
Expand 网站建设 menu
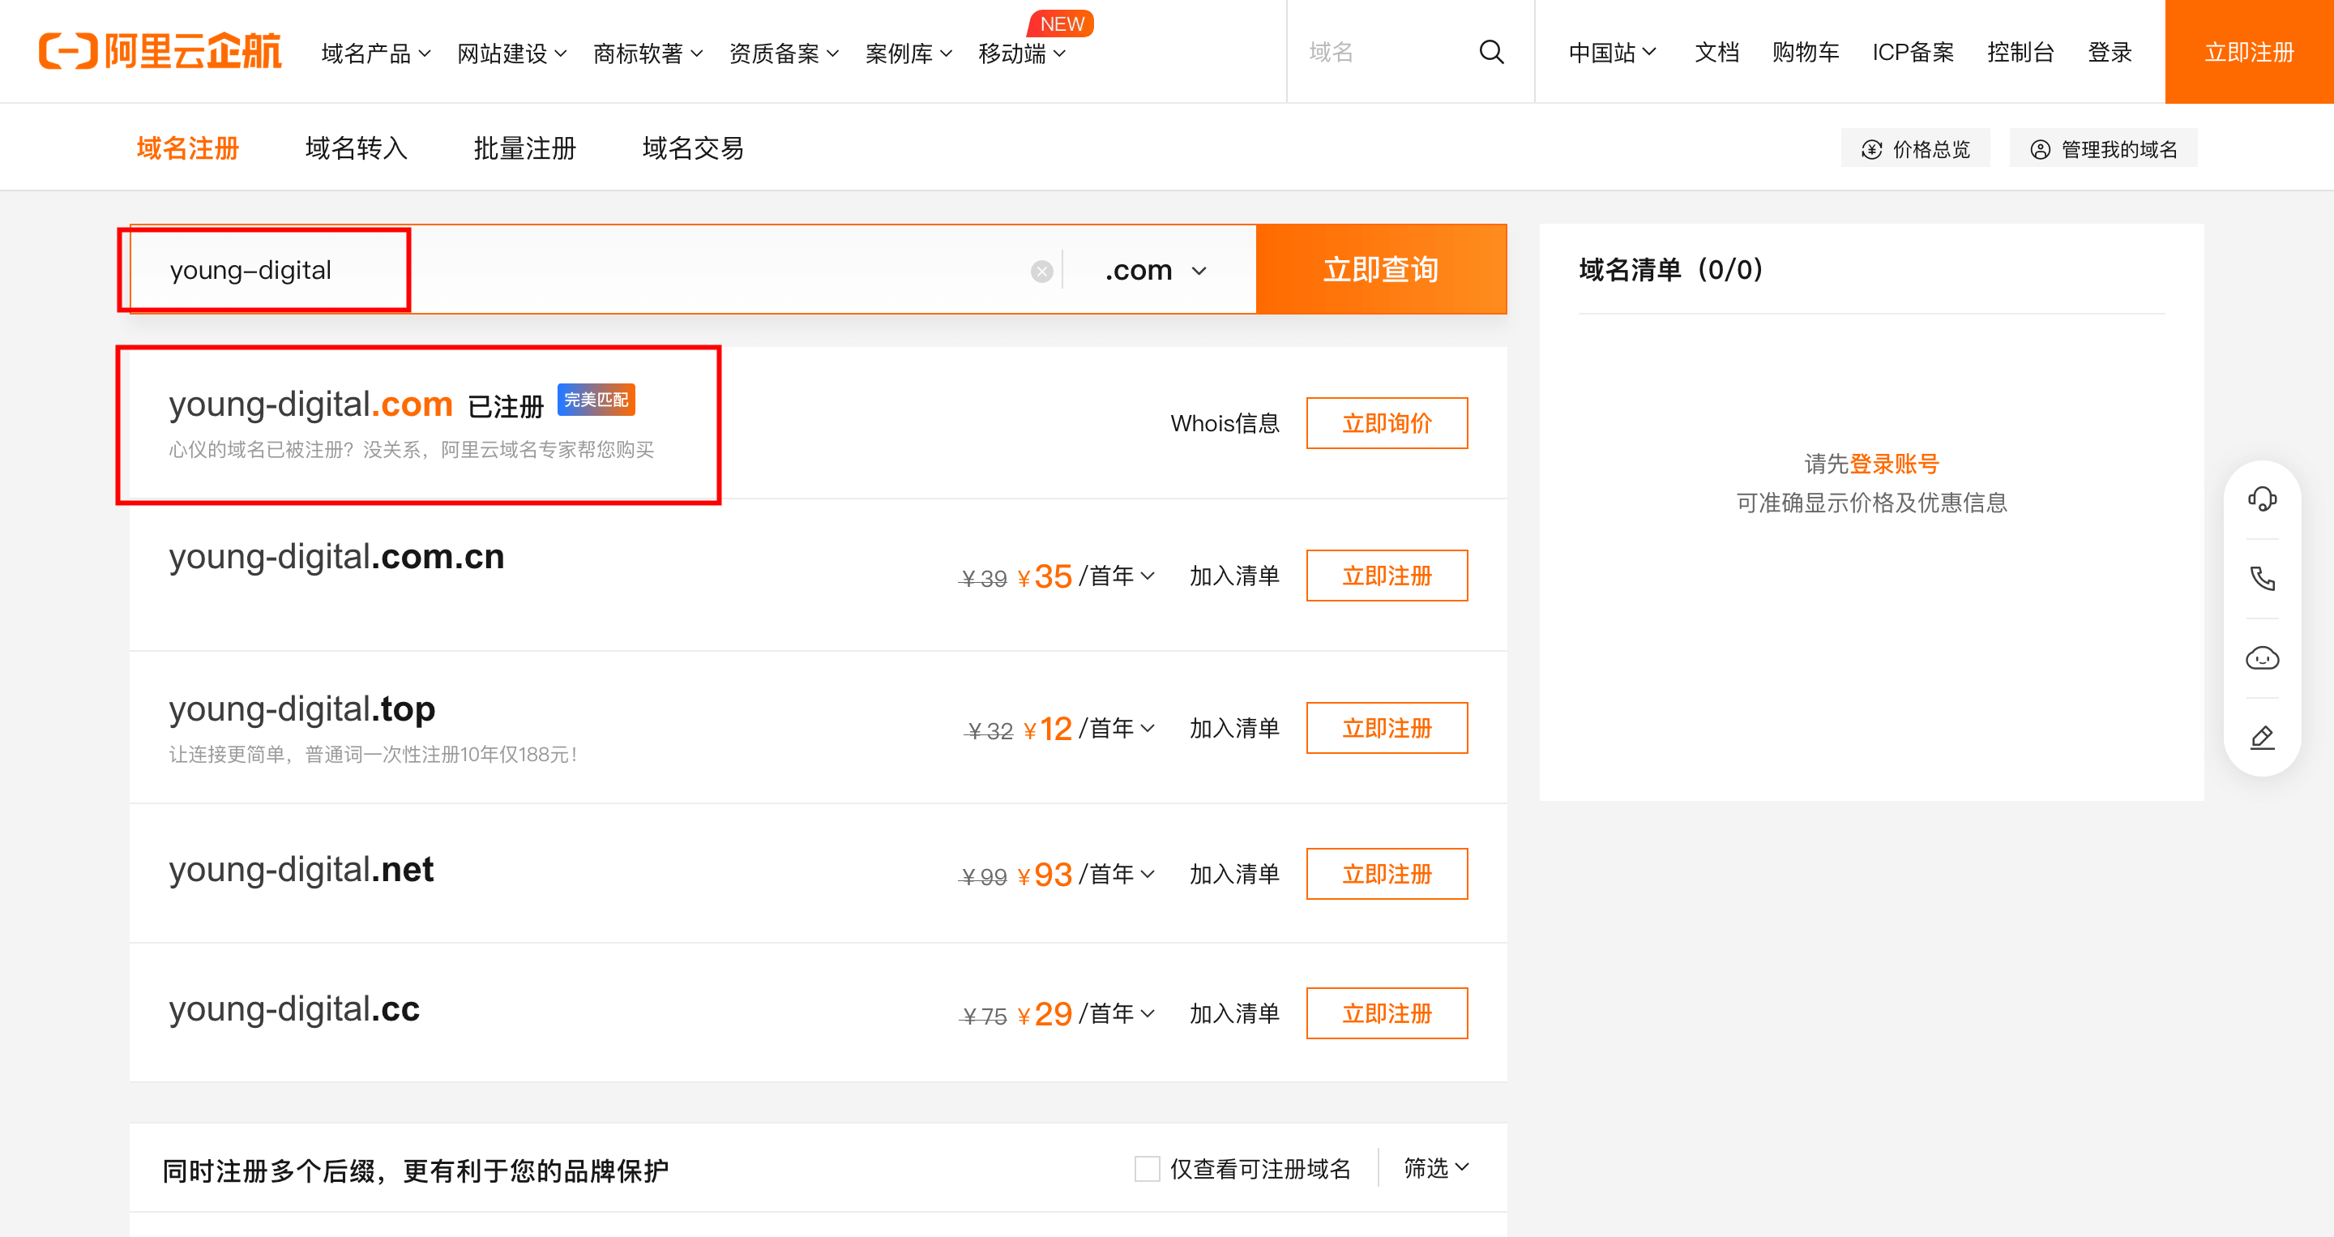[x=512, y=54]
